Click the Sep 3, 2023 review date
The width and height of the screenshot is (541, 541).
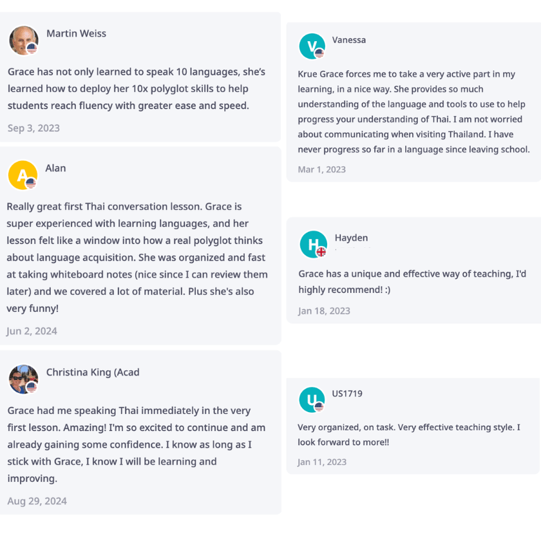click(33, 128)
